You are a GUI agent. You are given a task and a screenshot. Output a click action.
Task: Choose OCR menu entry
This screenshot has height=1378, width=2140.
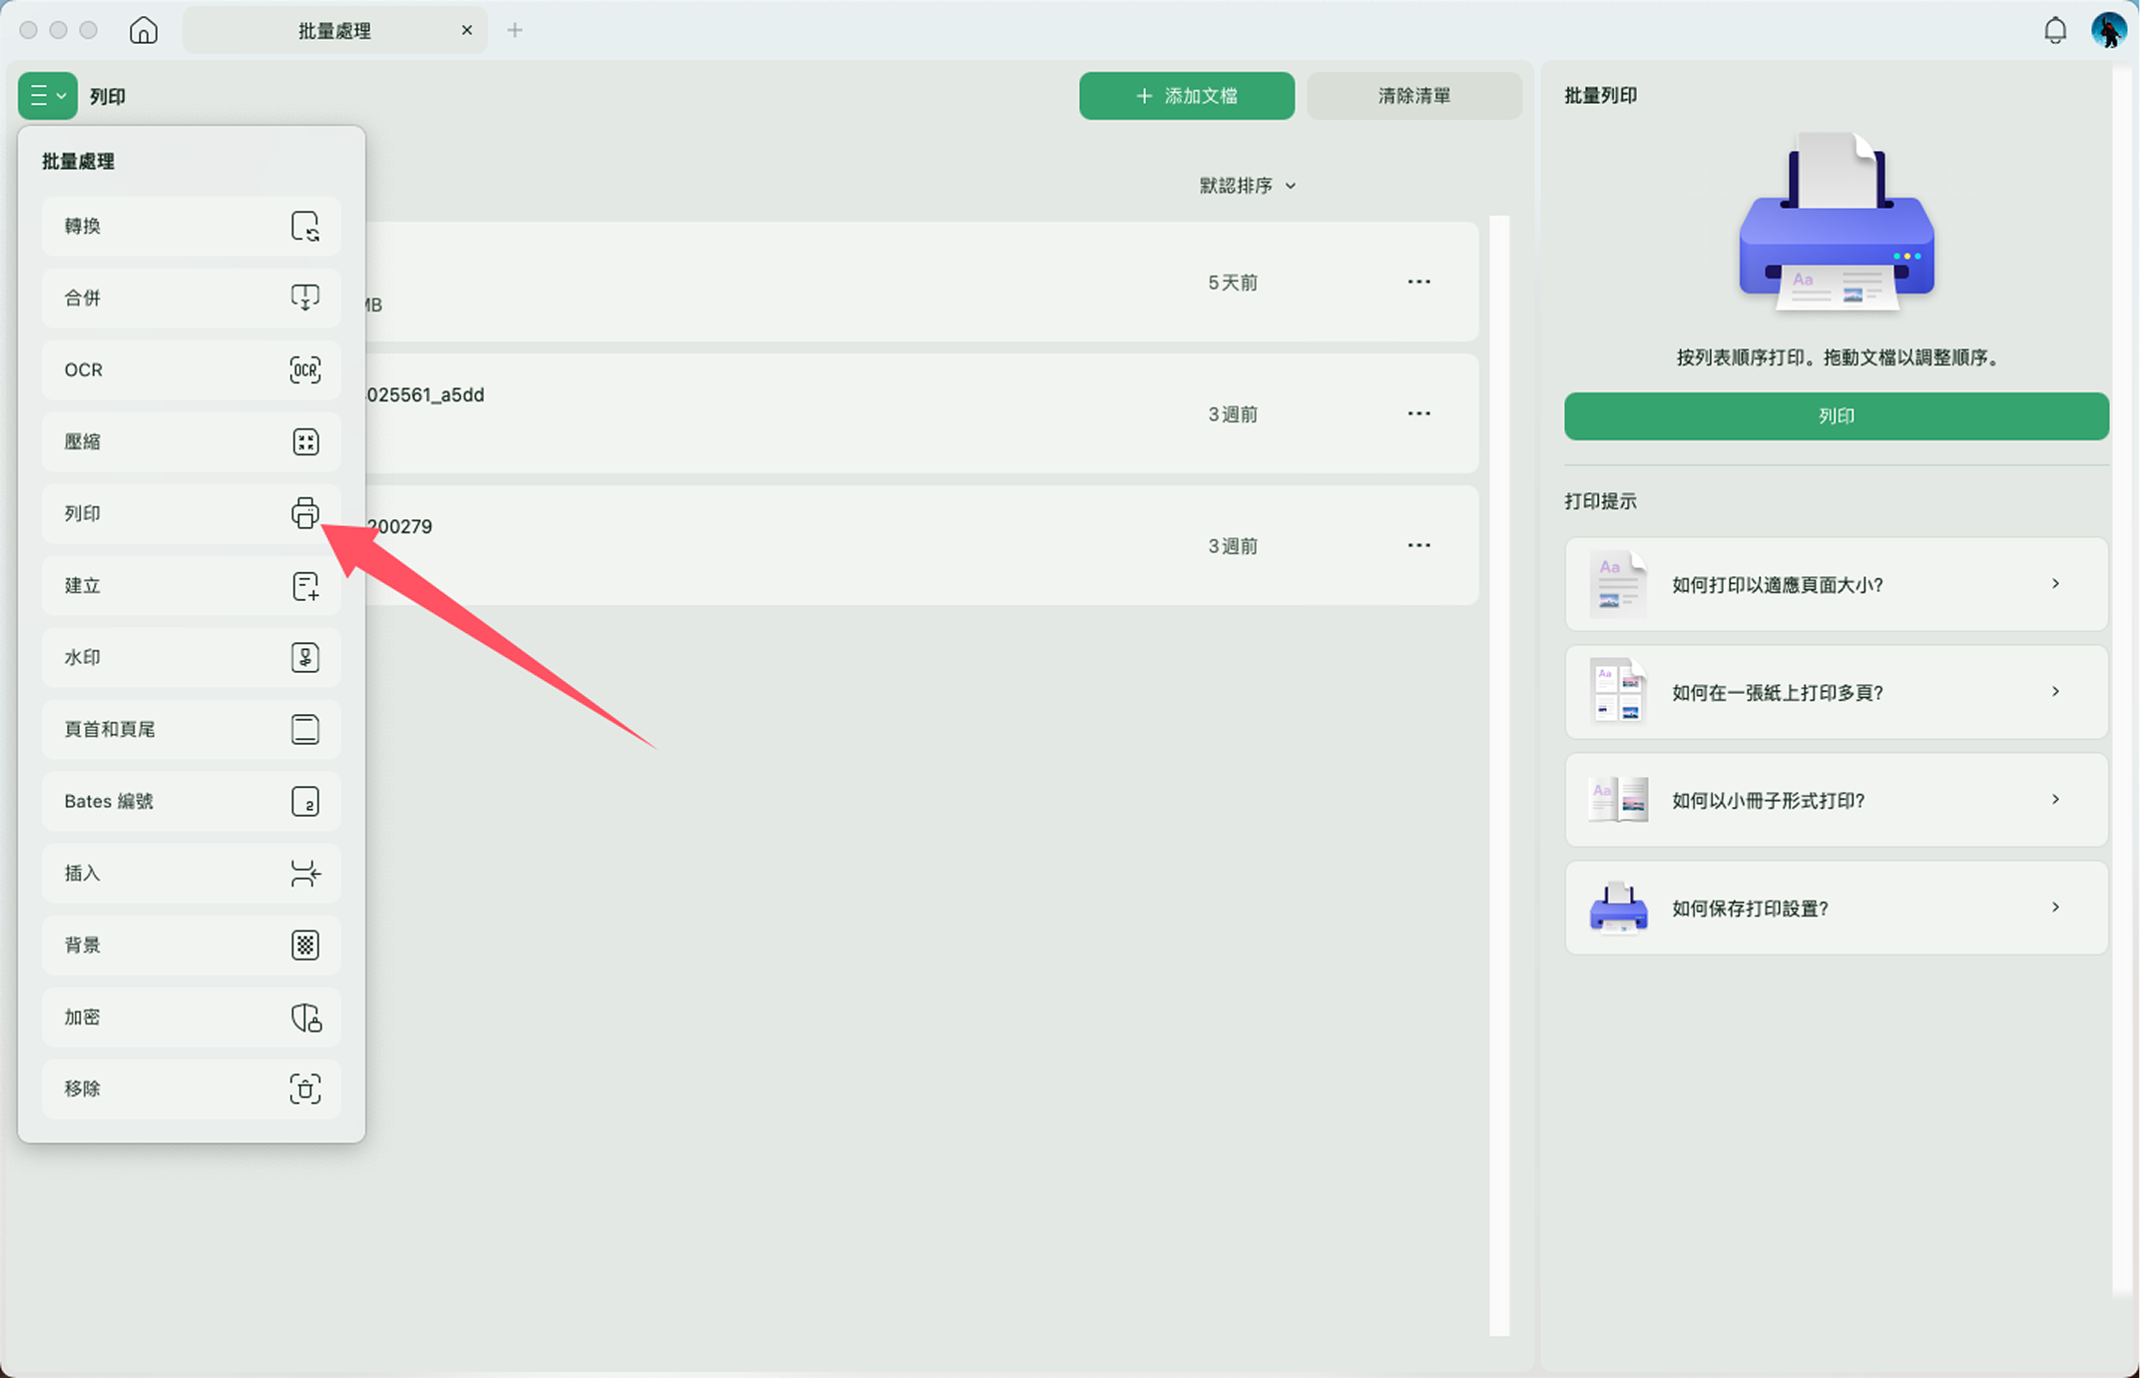[192, 369]
